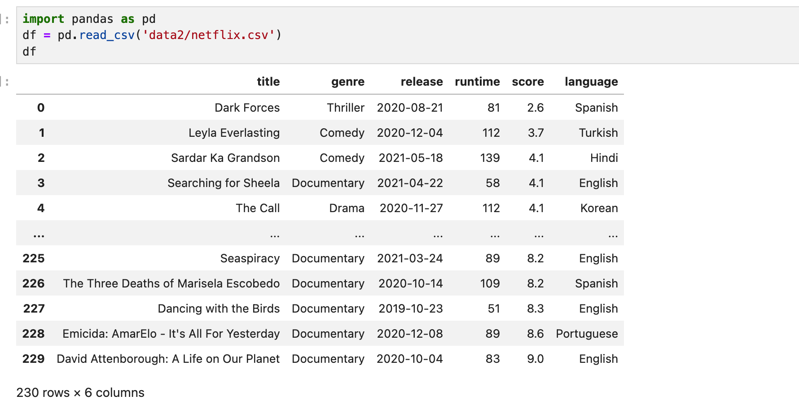
Task: Click release date 2021-04-22
Action: (x=410, y=183)
